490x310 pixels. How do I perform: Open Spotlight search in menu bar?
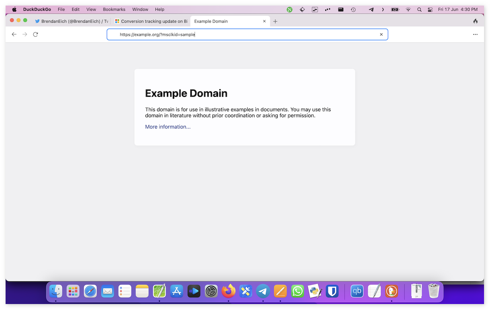coord(419,10)
